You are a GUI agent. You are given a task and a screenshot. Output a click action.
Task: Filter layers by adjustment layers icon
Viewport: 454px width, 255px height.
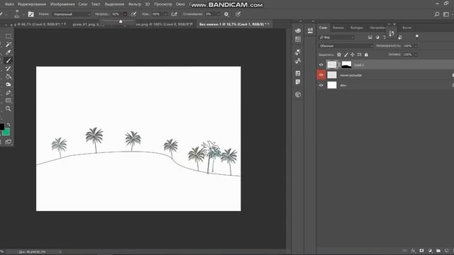(x=377, y=38)
